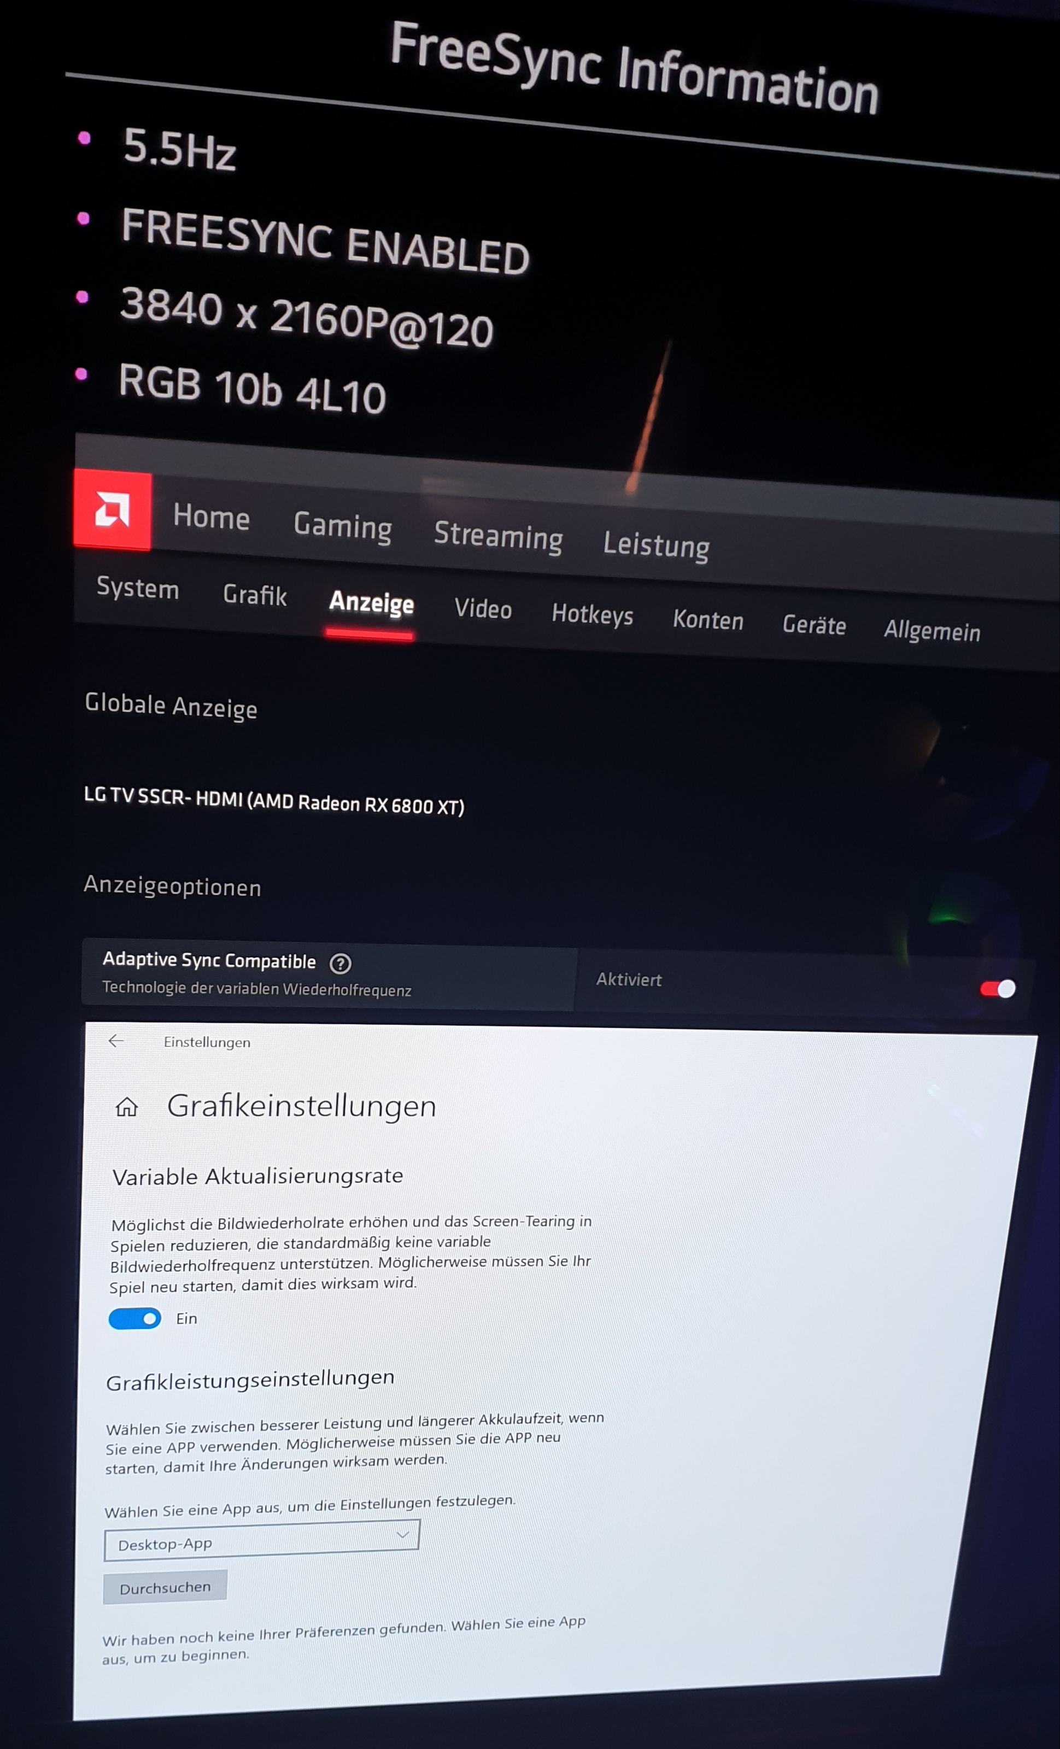The image size is (1060, 1749).
Task: Expand the Desktop-App dropdown
Action: click(261, 1540)
